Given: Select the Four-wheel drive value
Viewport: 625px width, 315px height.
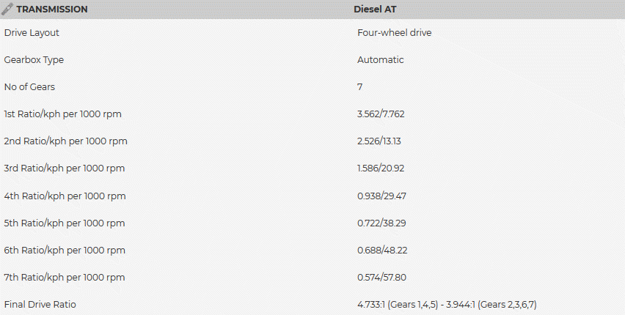Looking at the screenshot, I should coord(395,33).
